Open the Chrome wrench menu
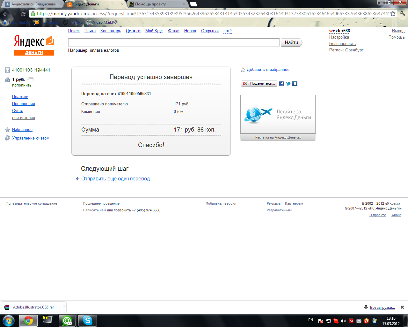The width and height of the screenshot is (408, 327). click(402, 14)
